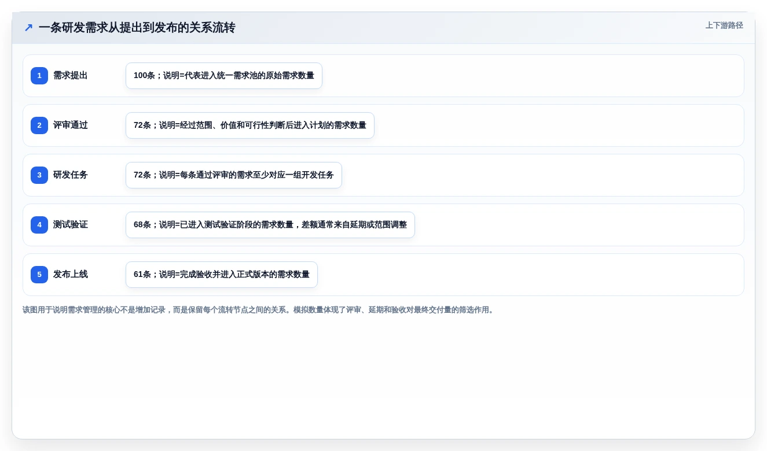Click the 测试验证 step label
This screenshot has height=451, width=767.
71,225
